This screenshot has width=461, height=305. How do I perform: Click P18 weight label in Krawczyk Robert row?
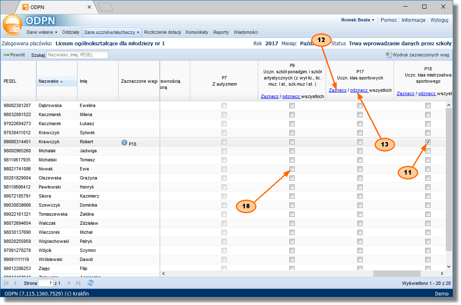click(x=132, y=144)
